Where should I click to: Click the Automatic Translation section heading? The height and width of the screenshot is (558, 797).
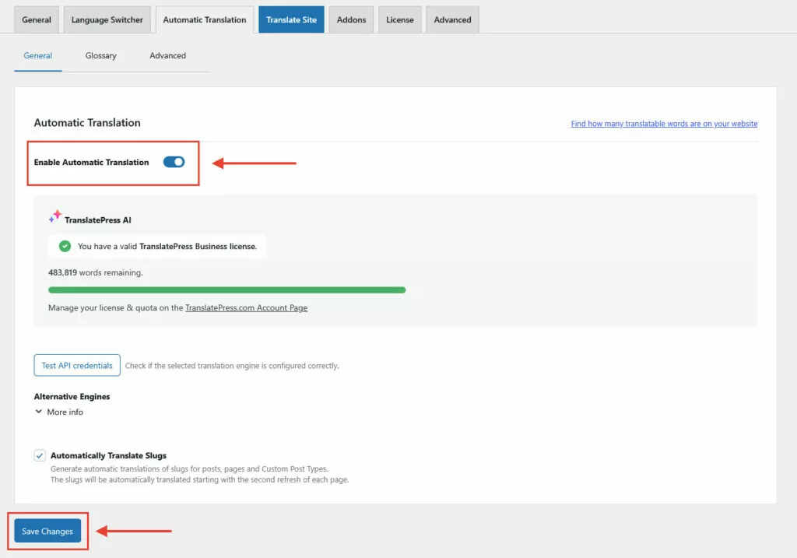(87, 123)
